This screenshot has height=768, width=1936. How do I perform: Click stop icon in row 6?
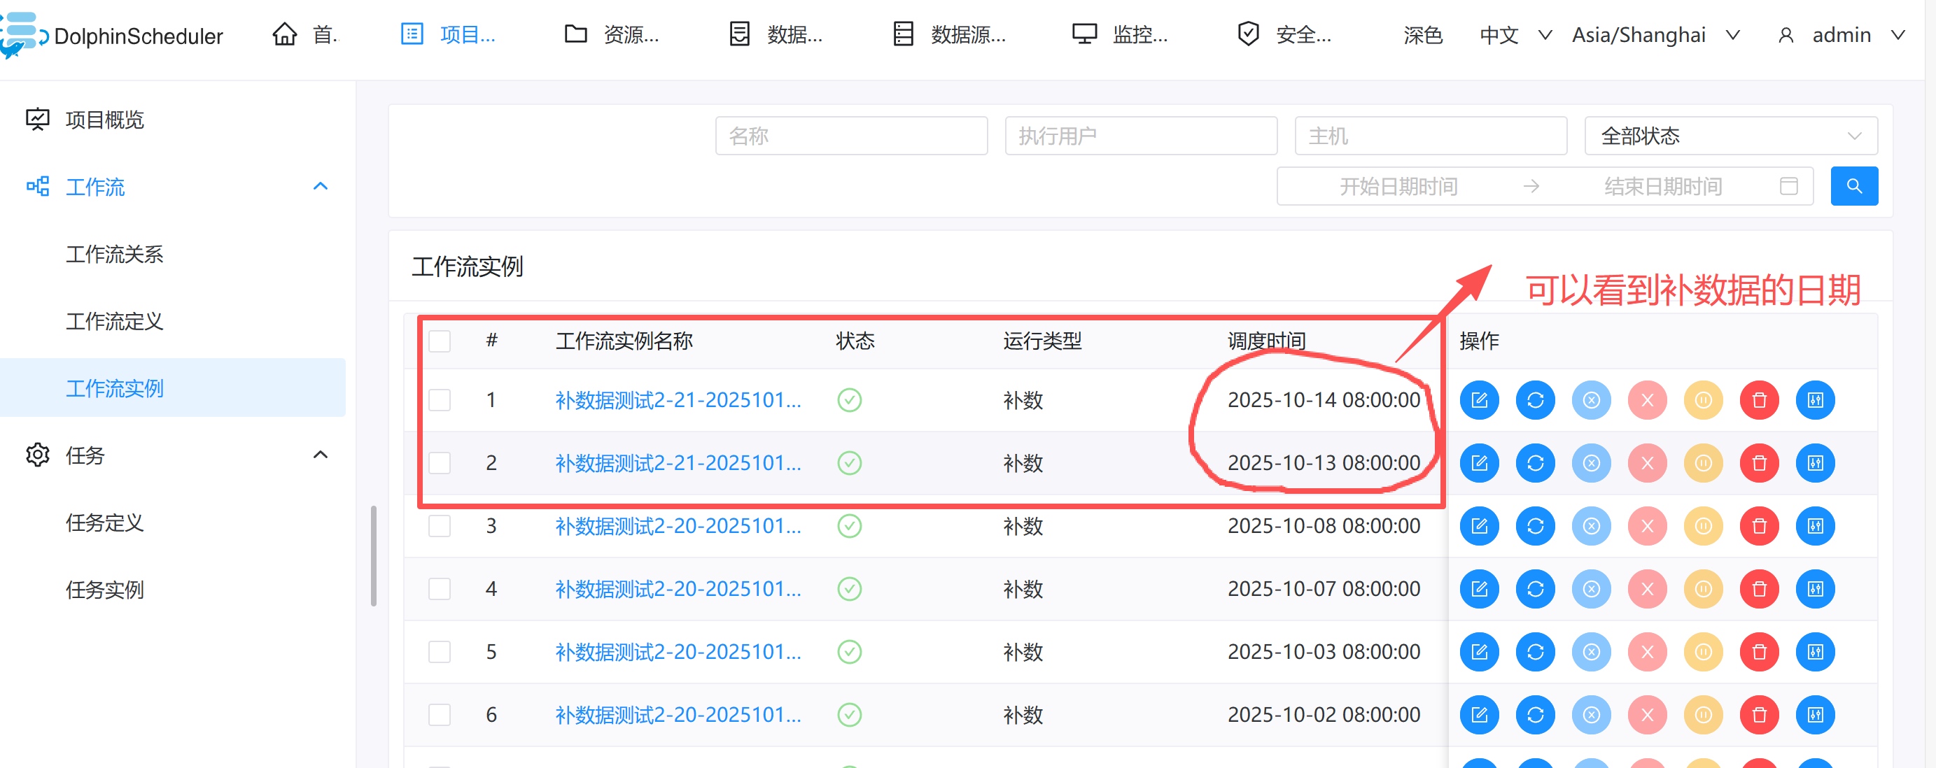1647,715
